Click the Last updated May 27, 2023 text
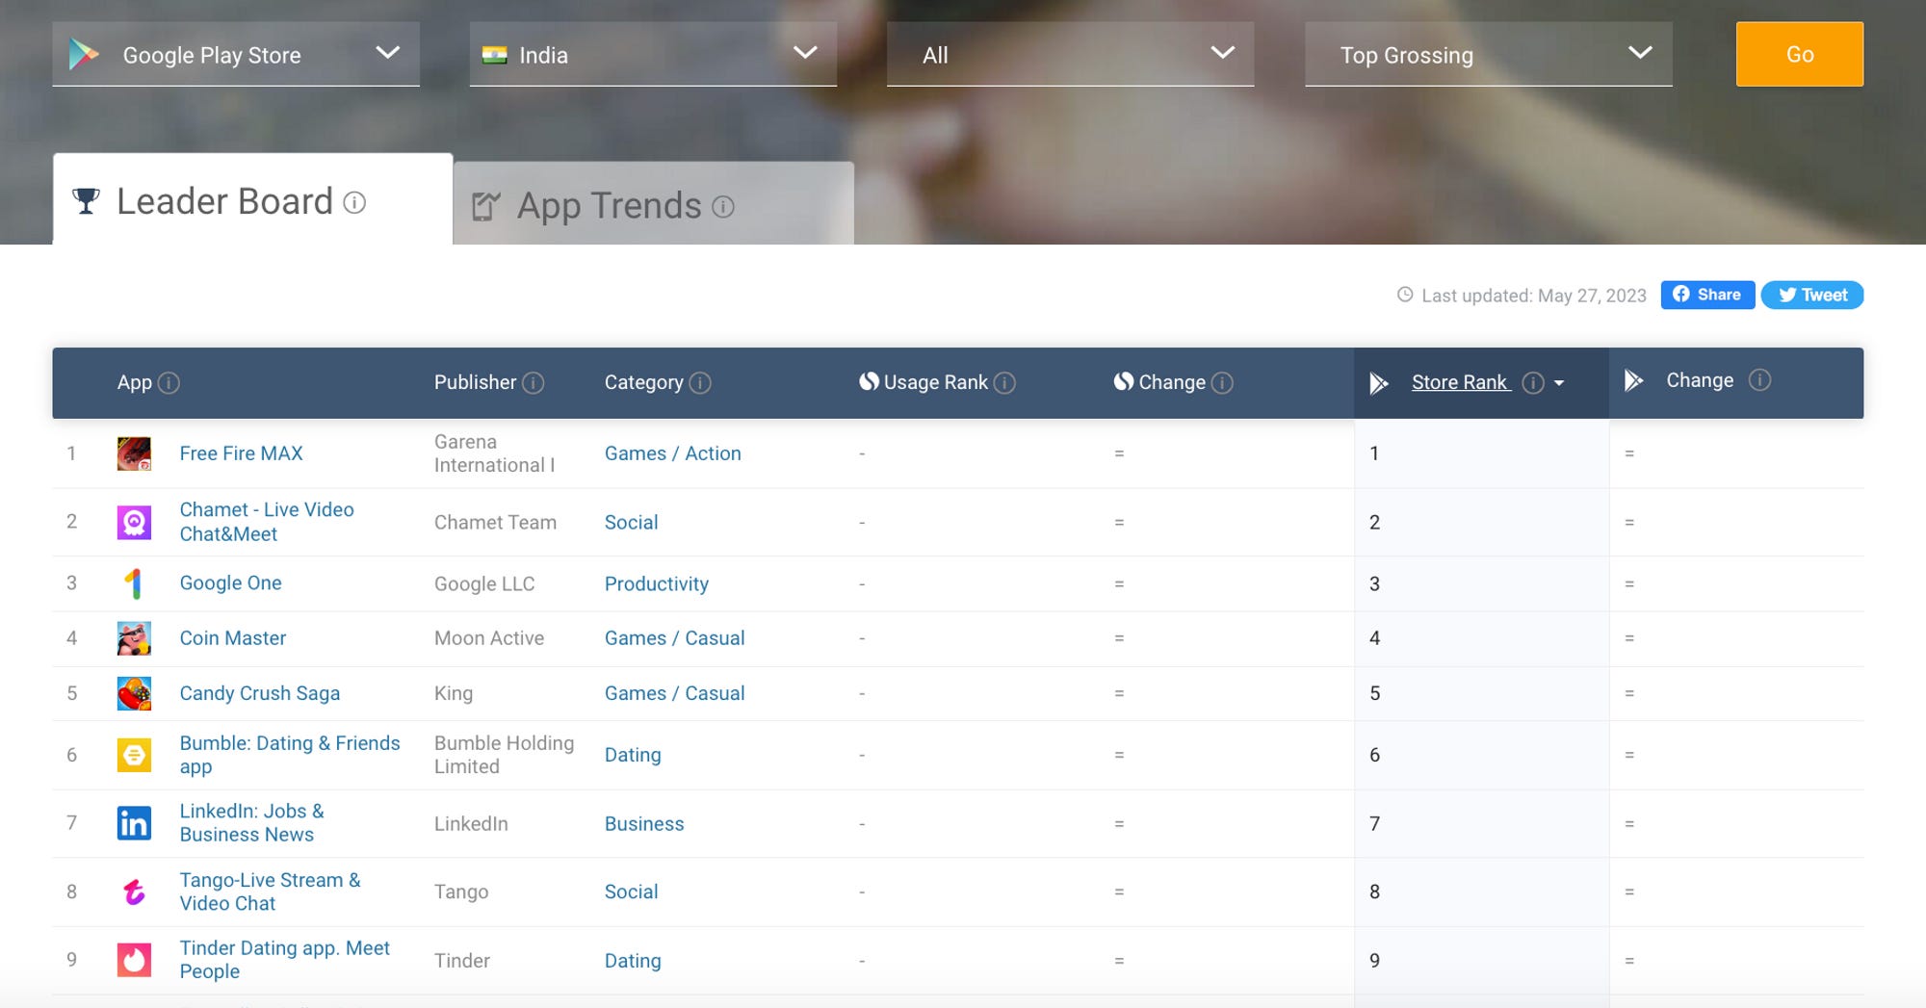This screenshot has height=1008, width=1926. coord(1533,296)
